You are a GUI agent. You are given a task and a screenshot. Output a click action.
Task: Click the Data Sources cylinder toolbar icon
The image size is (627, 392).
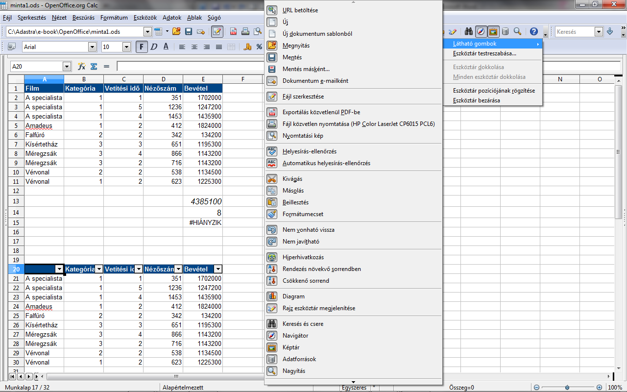(x=505, y=31)
